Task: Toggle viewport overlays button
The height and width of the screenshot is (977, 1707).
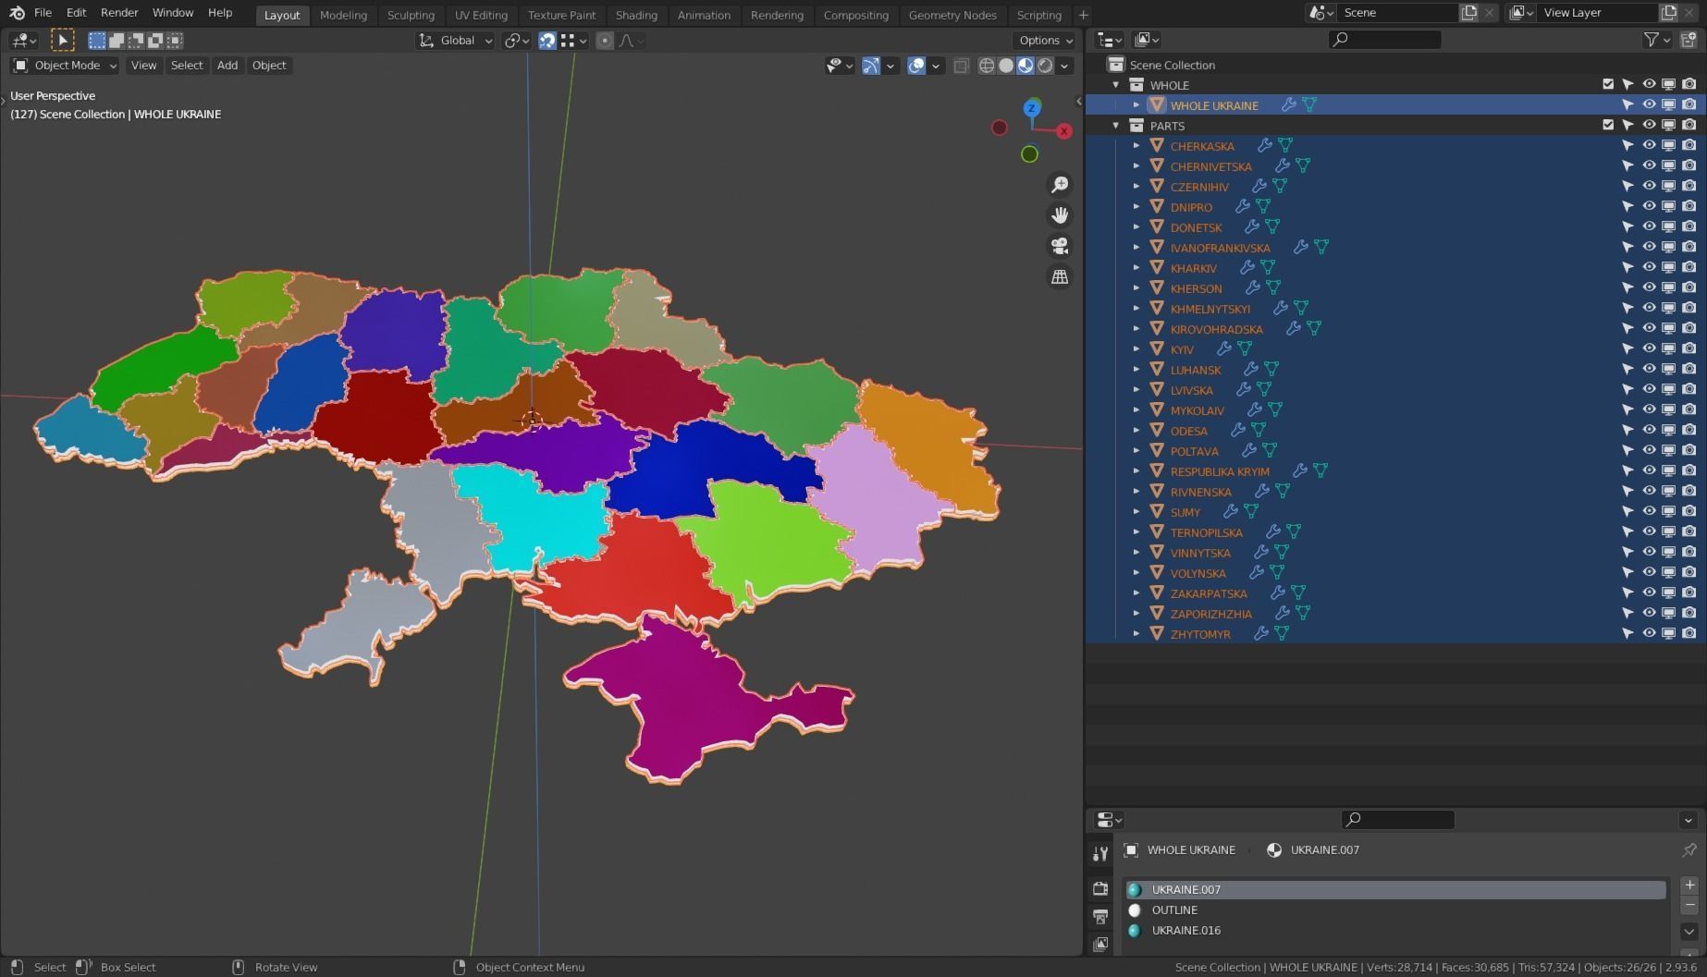Action: pos(916,66)
